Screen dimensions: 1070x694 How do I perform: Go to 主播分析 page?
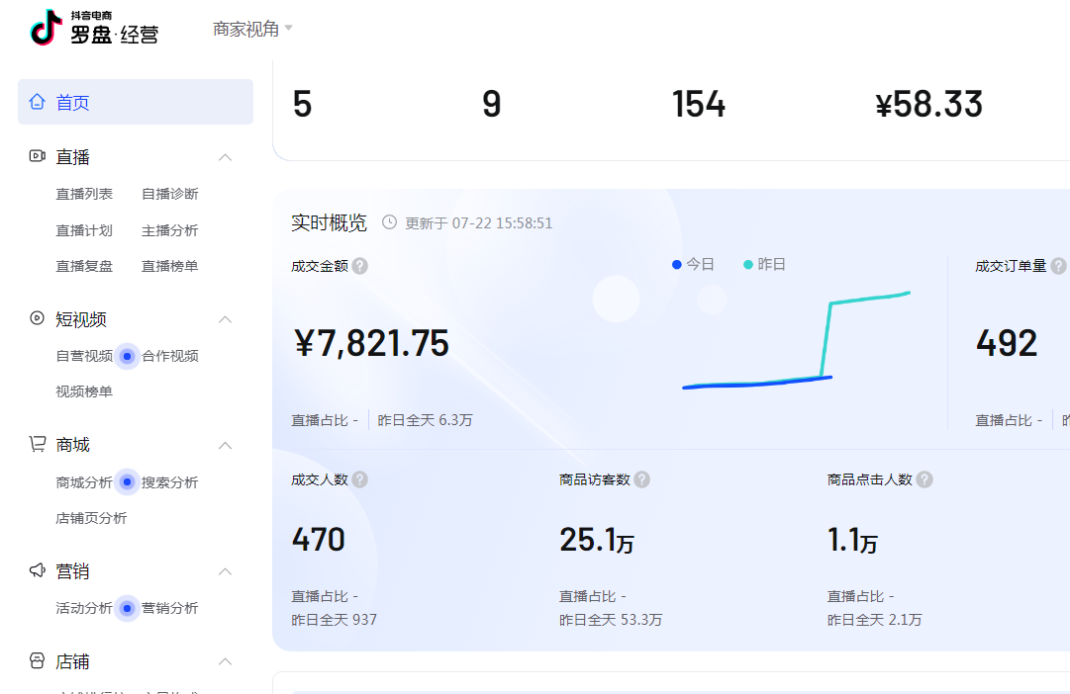[x=169, y=230]
